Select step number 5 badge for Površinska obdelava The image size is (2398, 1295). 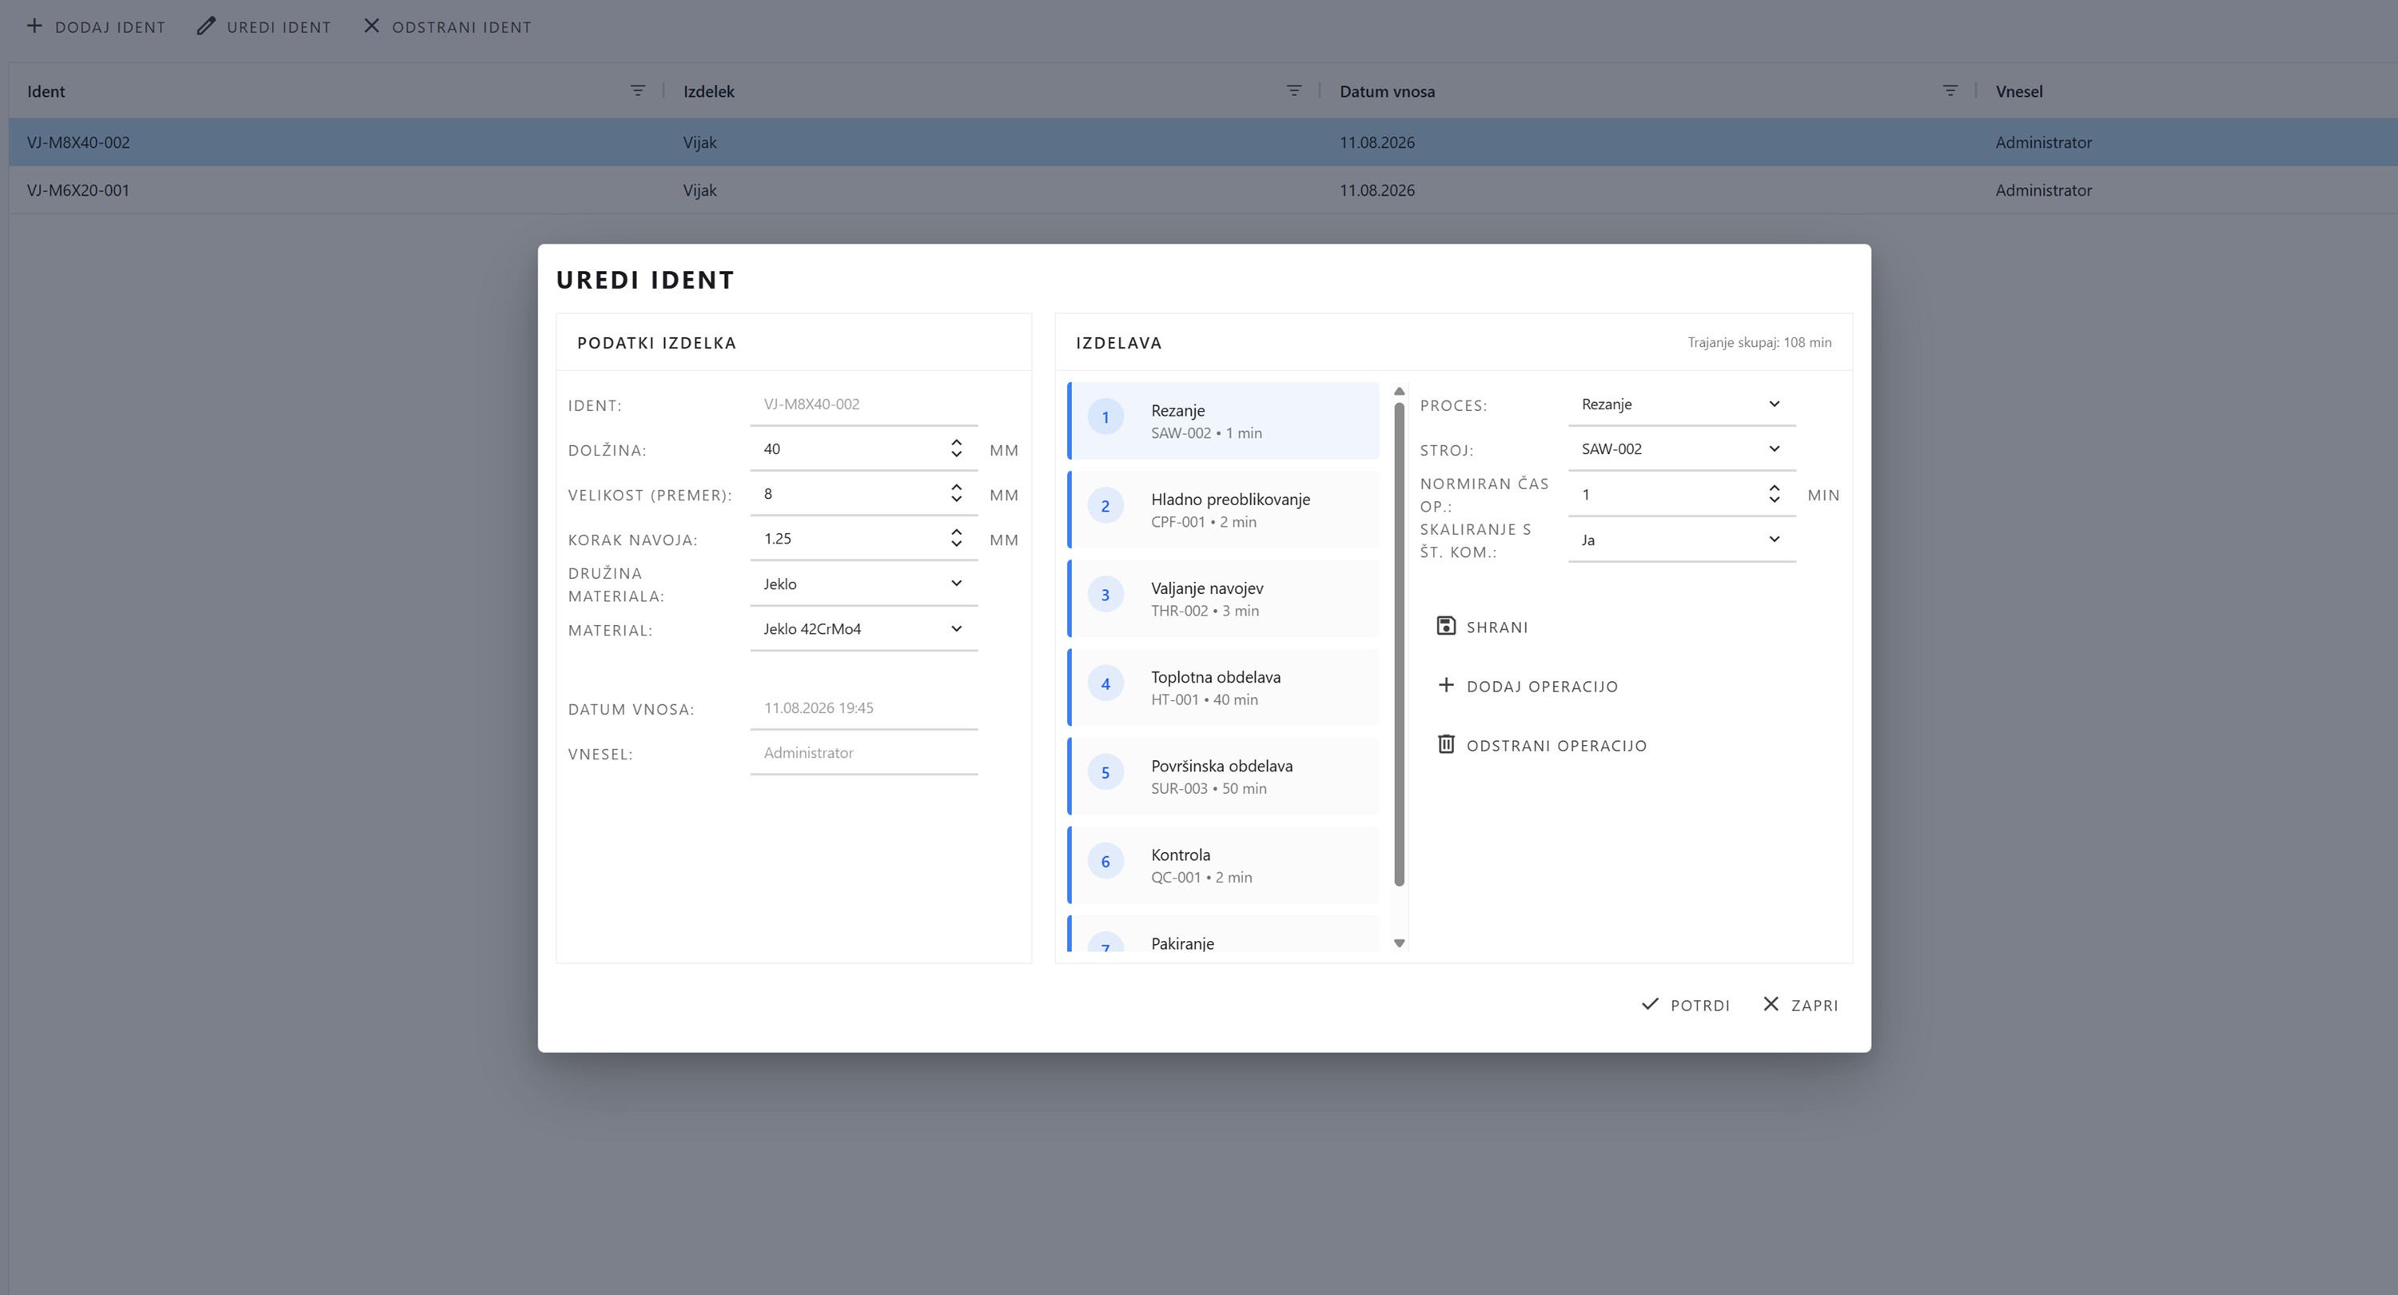(x=1106, y=773)
